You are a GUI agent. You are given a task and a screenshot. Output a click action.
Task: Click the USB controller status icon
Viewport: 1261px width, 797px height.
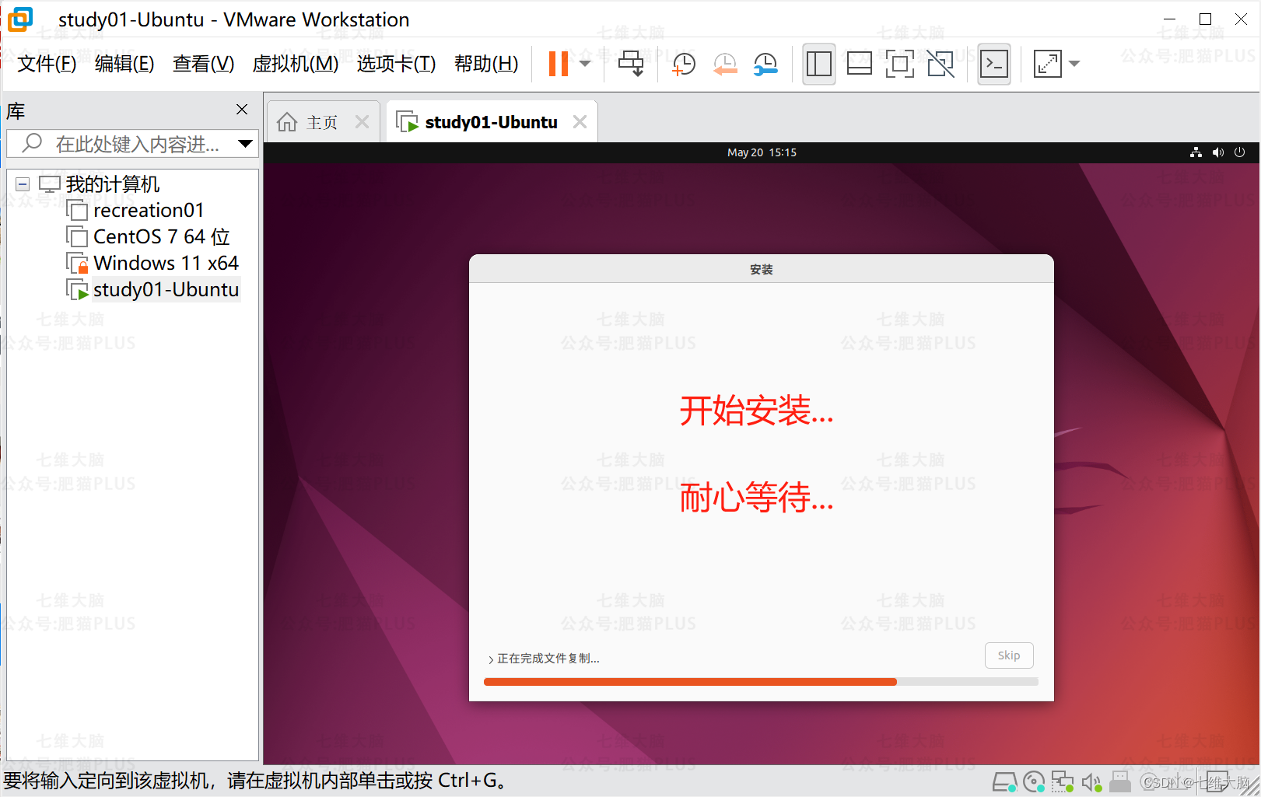[x=1120, y=781]
